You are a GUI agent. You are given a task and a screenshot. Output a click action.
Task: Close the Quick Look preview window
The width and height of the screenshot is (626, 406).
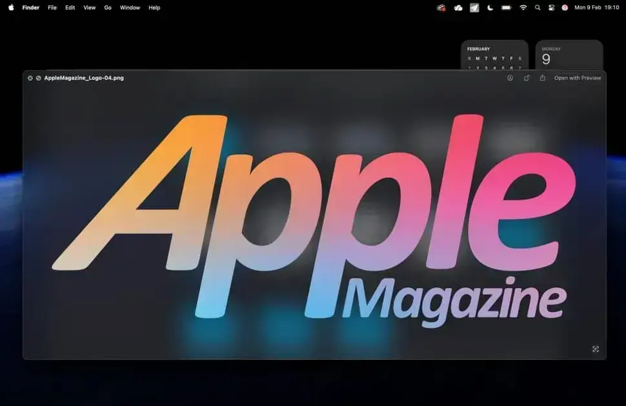click(30, 78)
